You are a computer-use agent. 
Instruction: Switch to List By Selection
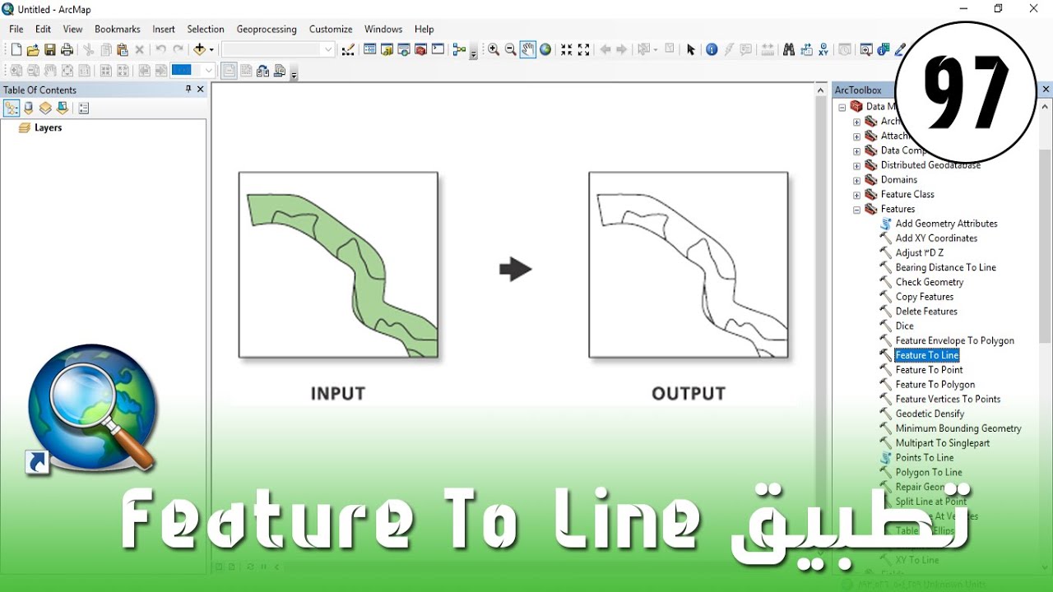point(62,108)
